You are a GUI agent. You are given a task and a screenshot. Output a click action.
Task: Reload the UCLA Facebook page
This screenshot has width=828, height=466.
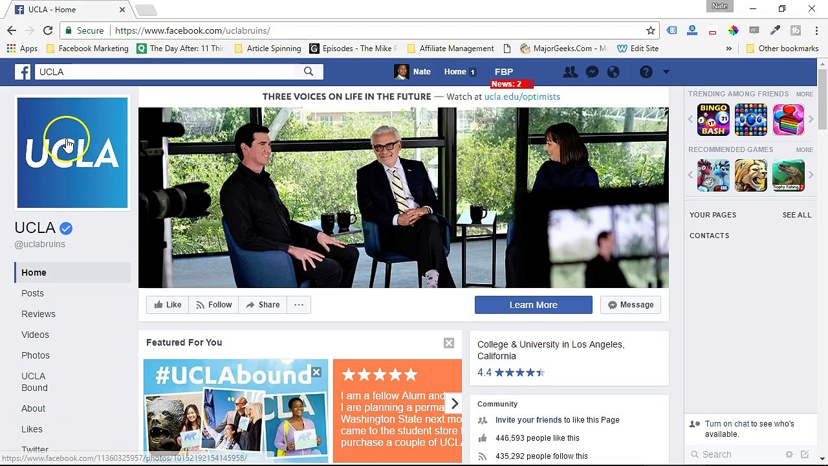tap(48, 30)
